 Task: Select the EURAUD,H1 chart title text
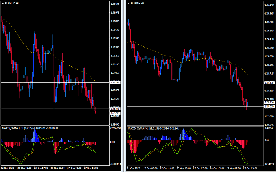pyautogui.click(x=12, y=4)
